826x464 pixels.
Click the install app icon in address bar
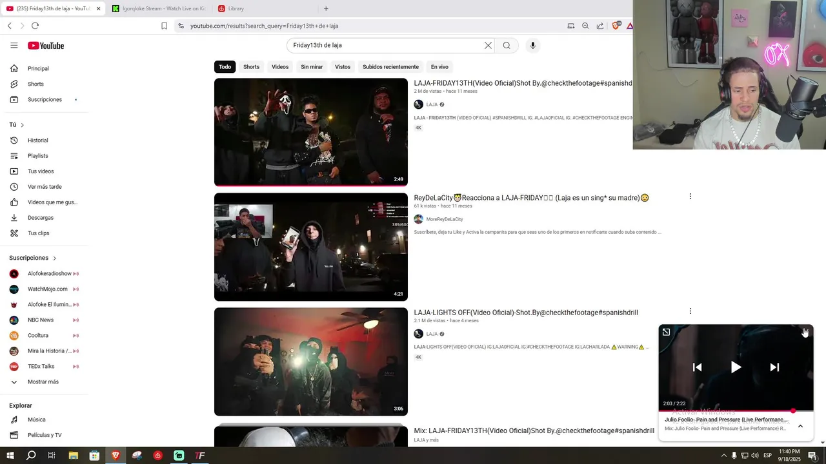pyautogui.click(x=570, y=26)
